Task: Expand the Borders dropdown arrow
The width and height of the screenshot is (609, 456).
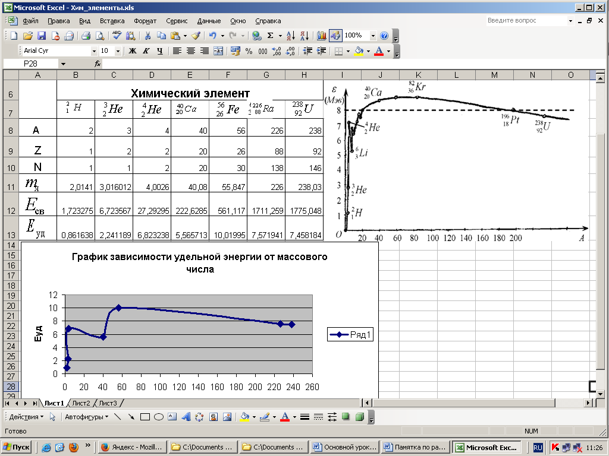Action: pyautogui.click(x=347, y=51)
